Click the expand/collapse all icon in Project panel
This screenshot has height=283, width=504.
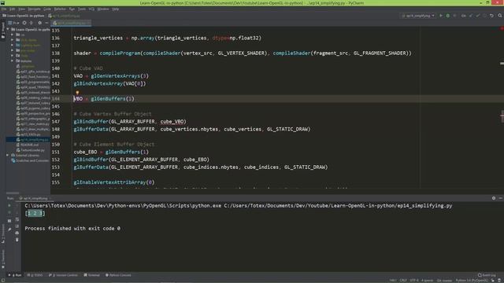tap(31, 23)
